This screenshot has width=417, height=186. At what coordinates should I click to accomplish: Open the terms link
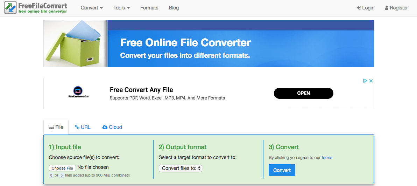327,158
